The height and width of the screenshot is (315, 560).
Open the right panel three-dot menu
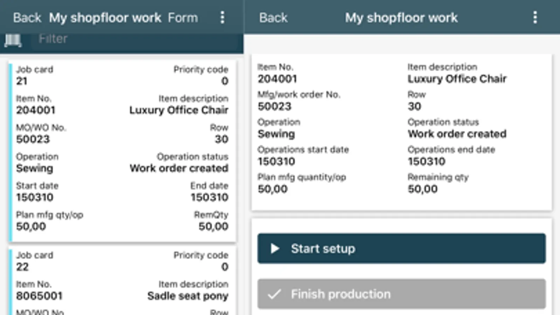535,17
